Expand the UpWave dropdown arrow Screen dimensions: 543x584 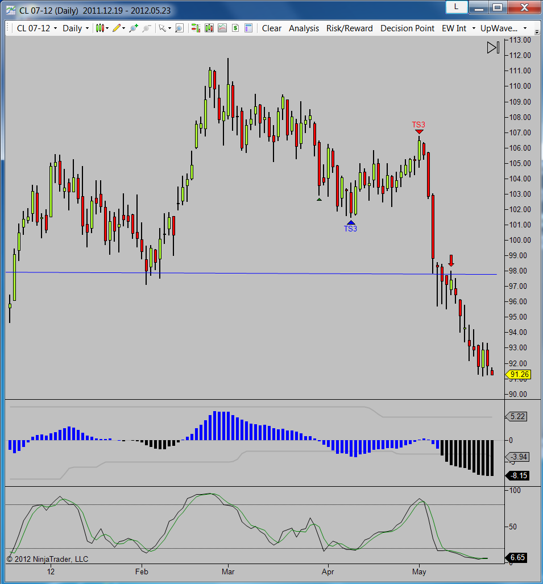click(525, 28)
